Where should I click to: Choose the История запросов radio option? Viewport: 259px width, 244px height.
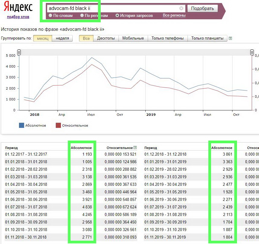point(117,15)
